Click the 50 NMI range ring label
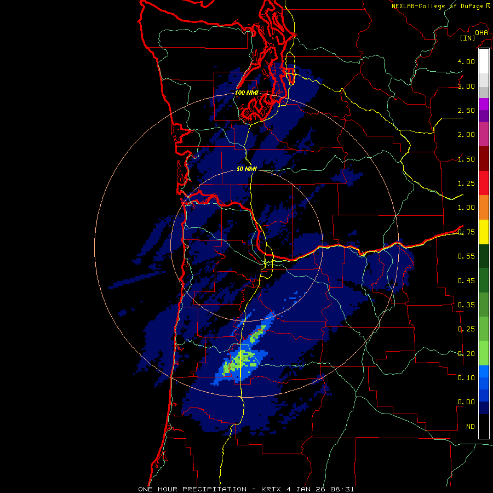The image size is (493, 493). click(246, 169)
